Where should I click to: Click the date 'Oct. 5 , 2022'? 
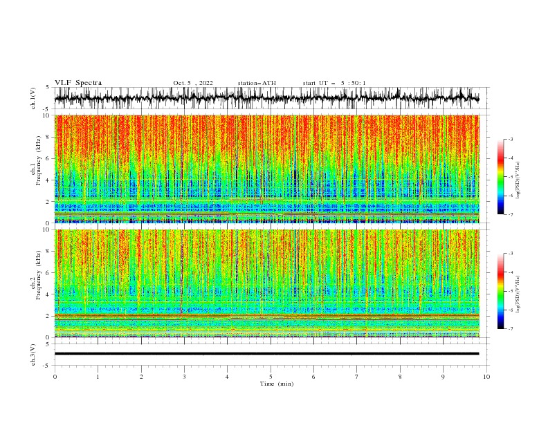tap(193, 83)
